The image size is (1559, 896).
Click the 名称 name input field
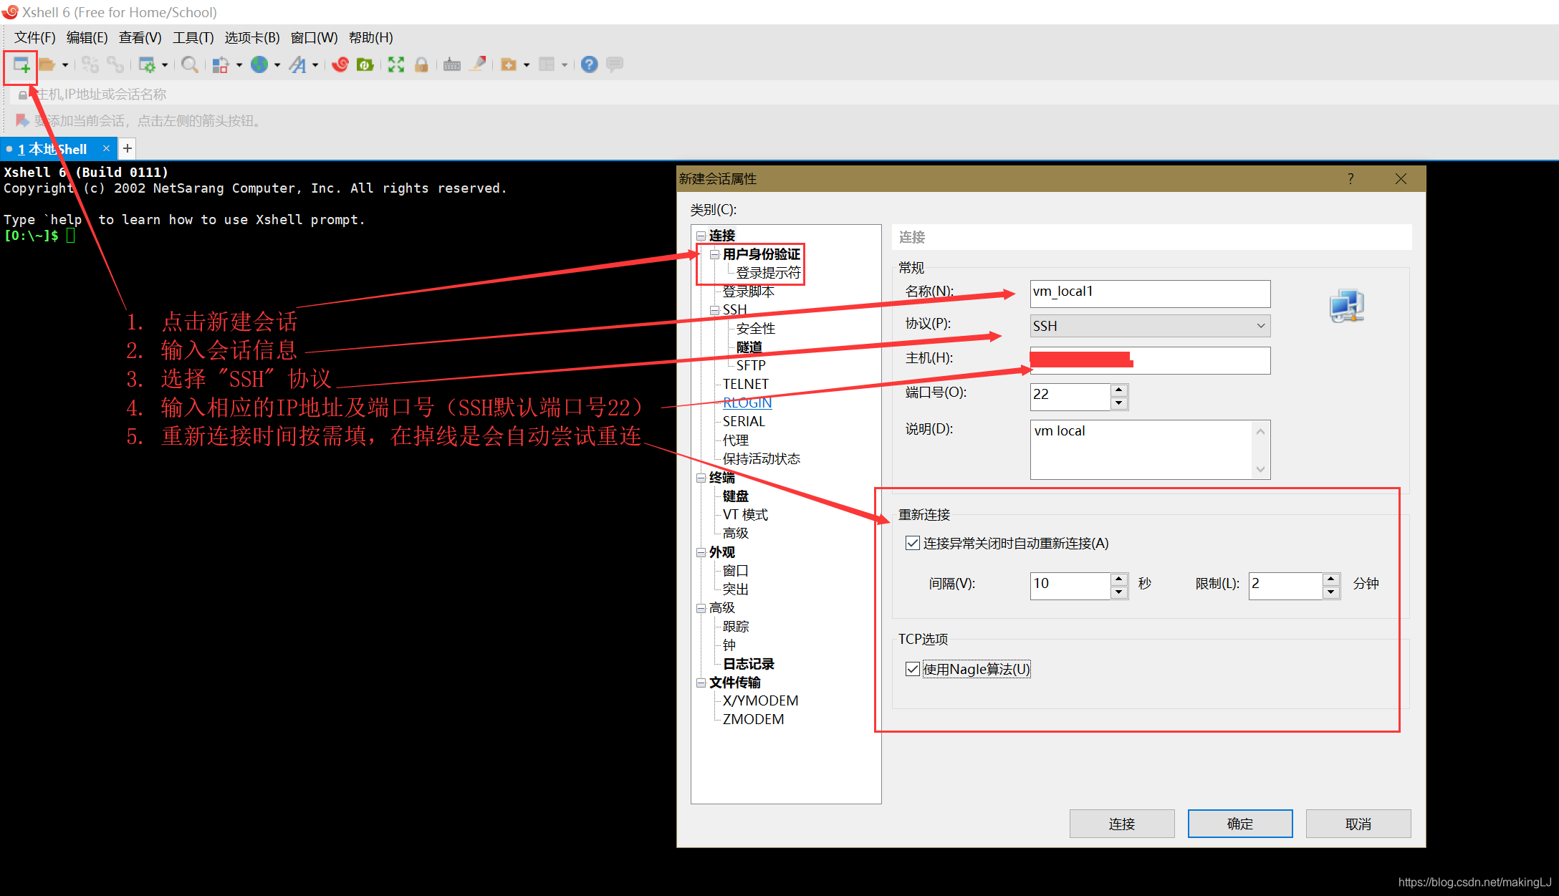1150,292
